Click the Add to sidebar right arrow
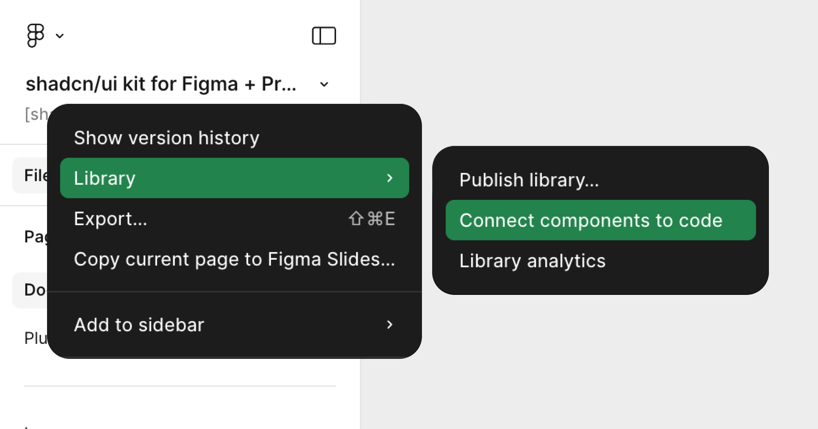Screen dimensions: 818x429 tap(390, 324)
